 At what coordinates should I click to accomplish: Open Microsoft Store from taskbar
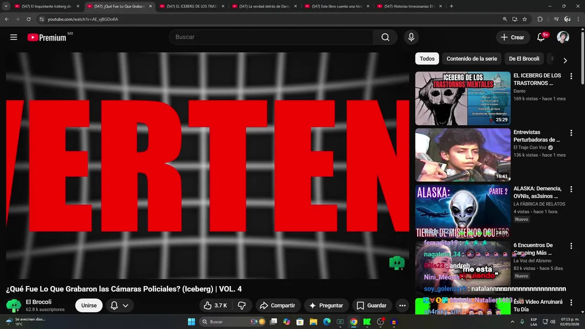(300, 322)
